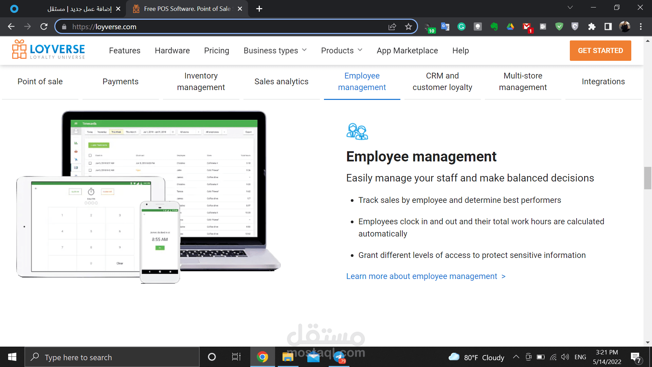This screenshot has width=652, height=367.
Task: Switch to Inventory management tab
Action: (201, 82)
